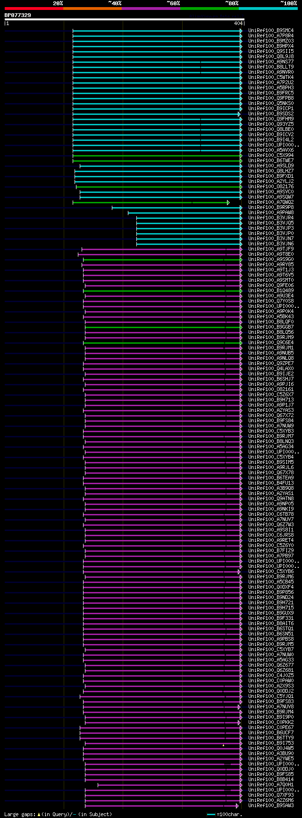Select label UniRef100_A9NUB5

point(271,353)
